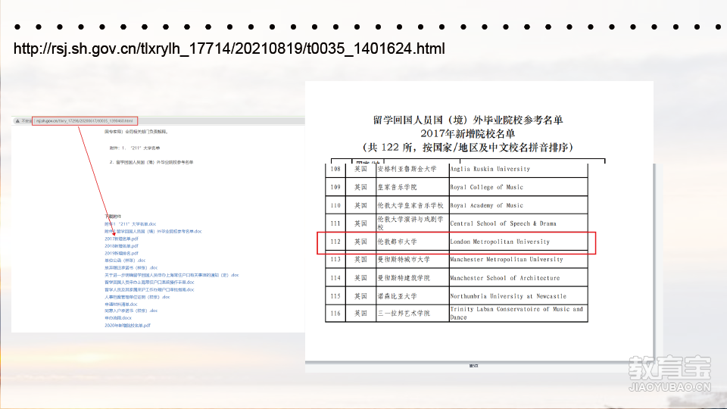Open the 2018新增名单.pdf link
The height and width of the screenshot is (409, 727).
click(121, 245)
